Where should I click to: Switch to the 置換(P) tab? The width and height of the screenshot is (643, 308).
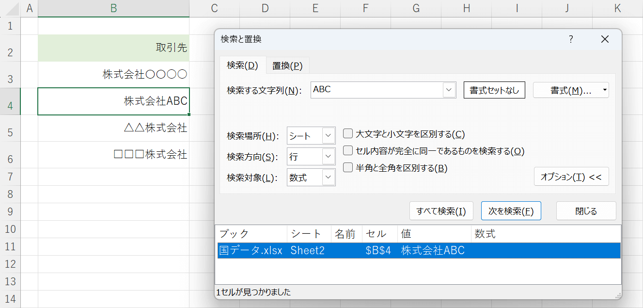[287, 65]
